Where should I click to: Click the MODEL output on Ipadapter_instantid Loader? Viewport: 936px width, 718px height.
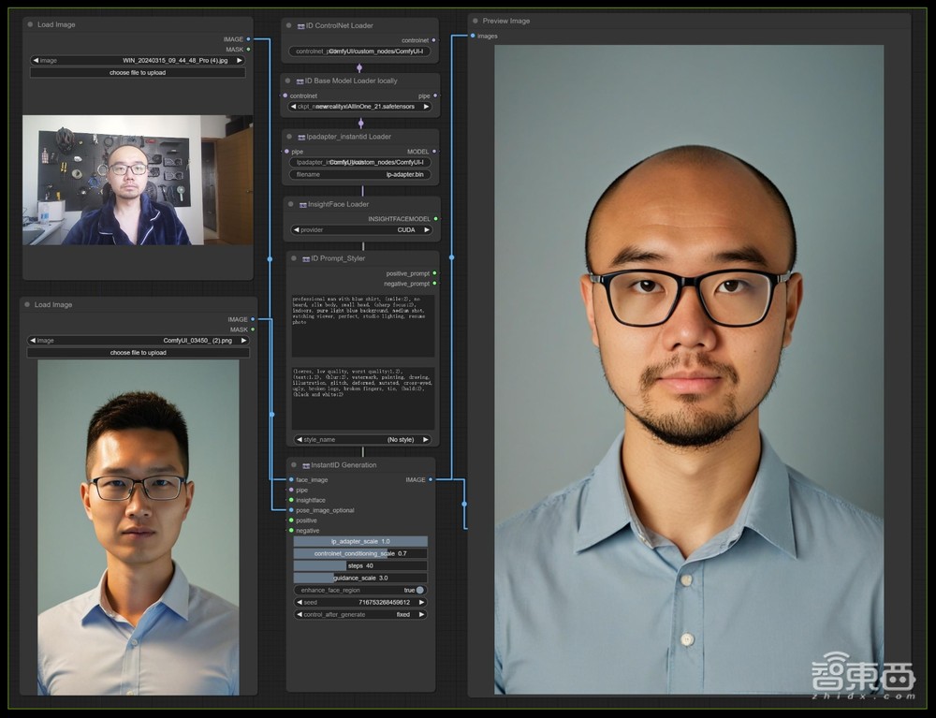(434, 151)
